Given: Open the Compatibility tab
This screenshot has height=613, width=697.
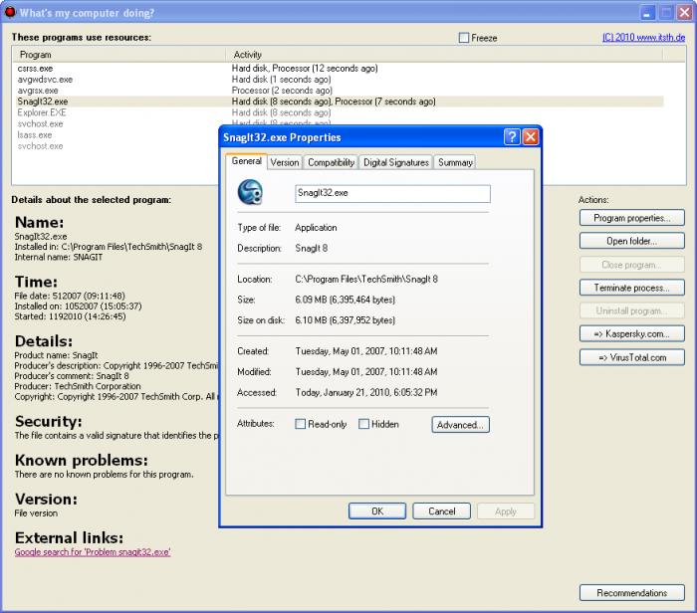Looking at the screenshot, I should pos(332,162).
